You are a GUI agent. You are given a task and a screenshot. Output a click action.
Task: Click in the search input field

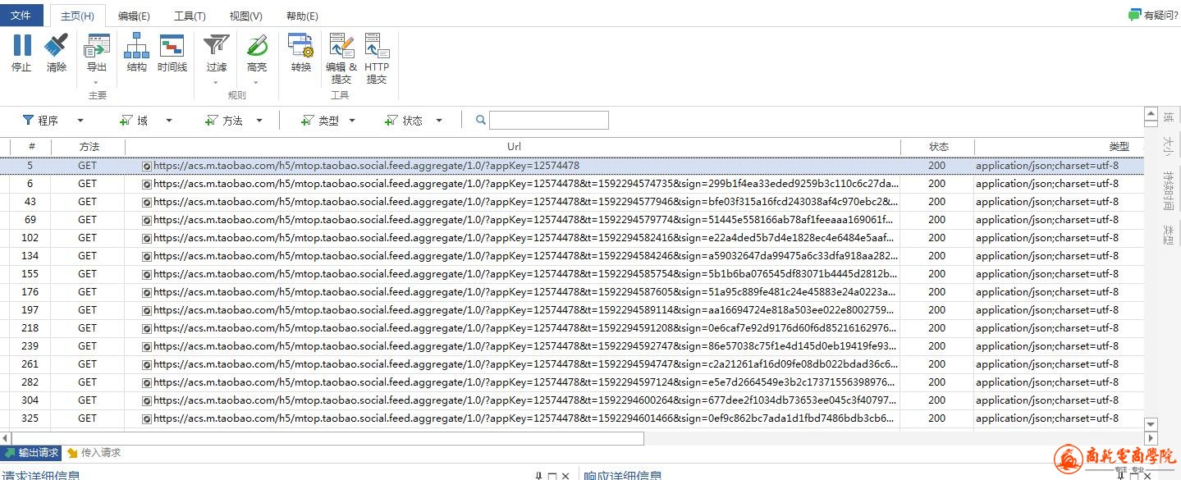pos(549,121)
